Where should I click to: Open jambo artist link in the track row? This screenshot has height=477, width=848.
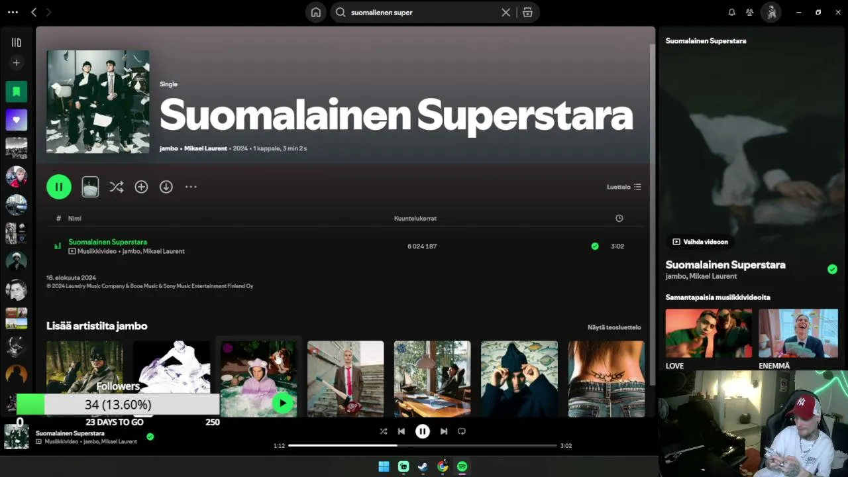(x=131, y=252)
